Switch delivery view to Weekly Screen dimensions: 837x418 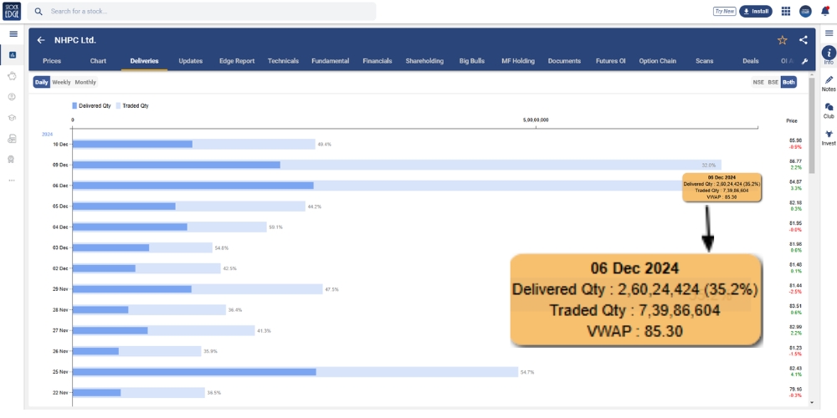[x=61, y=82]
